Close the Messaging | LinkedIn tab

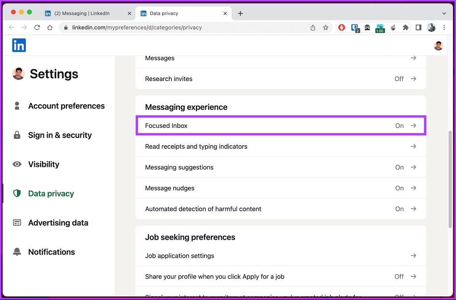(x=130, y=13)
